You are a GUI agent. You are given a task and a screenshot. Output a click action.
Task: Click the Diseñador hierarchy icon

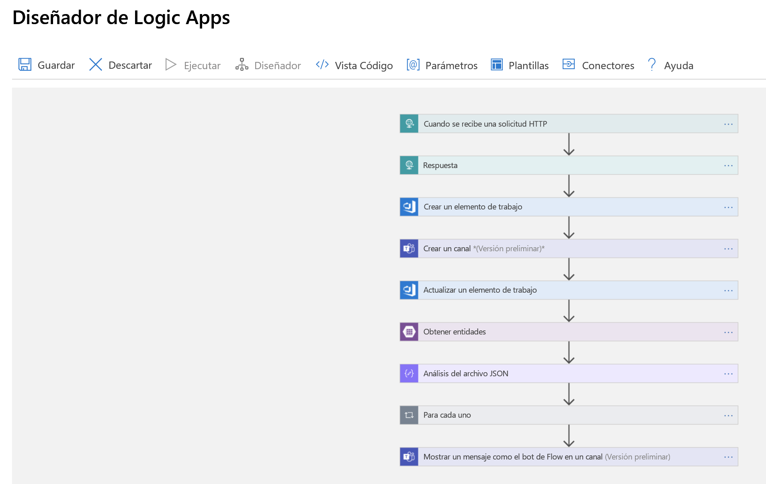(242, 65)
